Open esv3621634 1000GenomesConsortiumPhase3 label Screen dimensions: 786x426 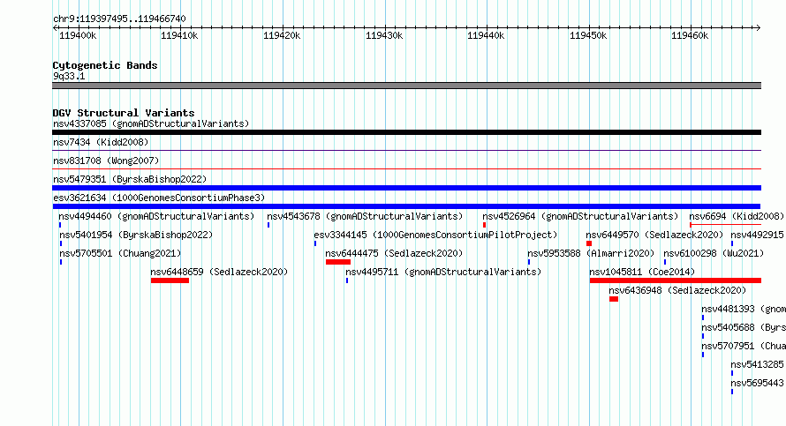coord(159,198)
